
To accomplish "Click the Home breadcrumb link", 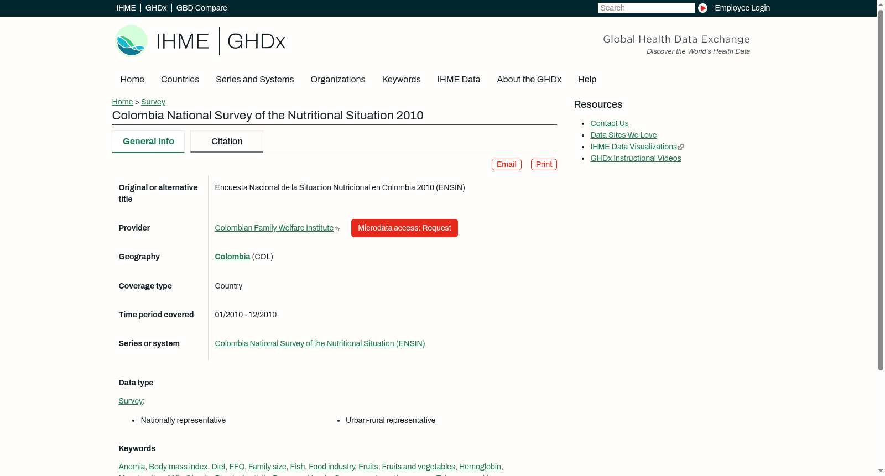I will [122, 102].
